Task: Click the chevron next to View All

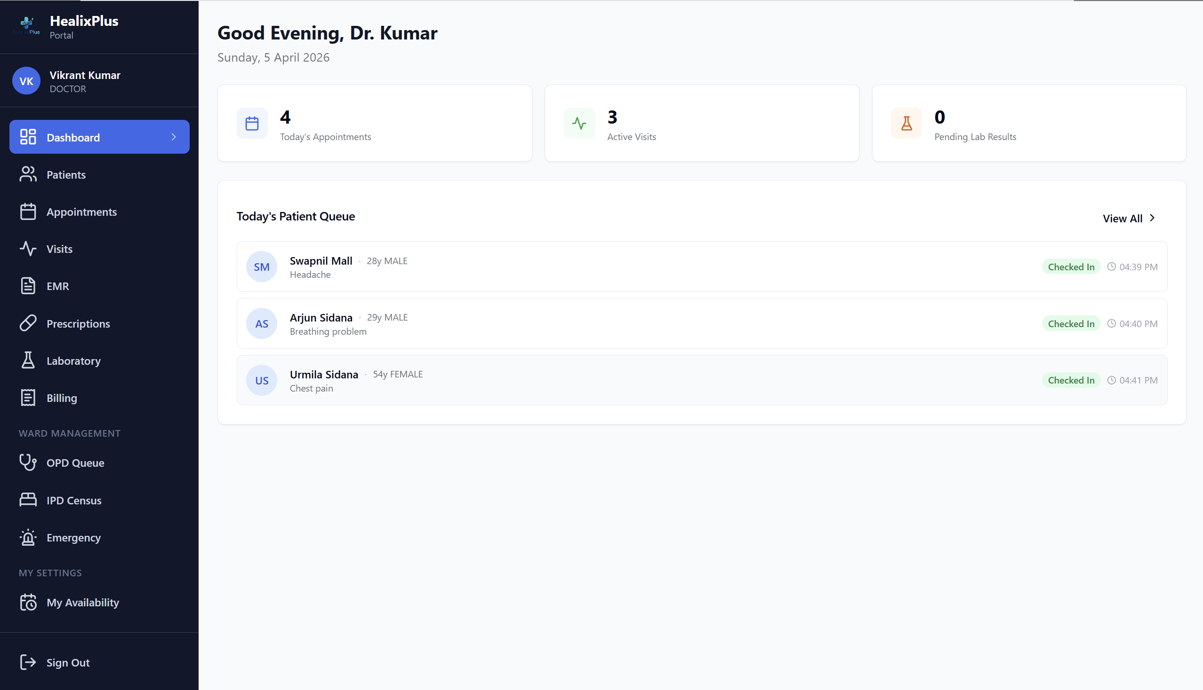Action: click(x=1152, y=218)
